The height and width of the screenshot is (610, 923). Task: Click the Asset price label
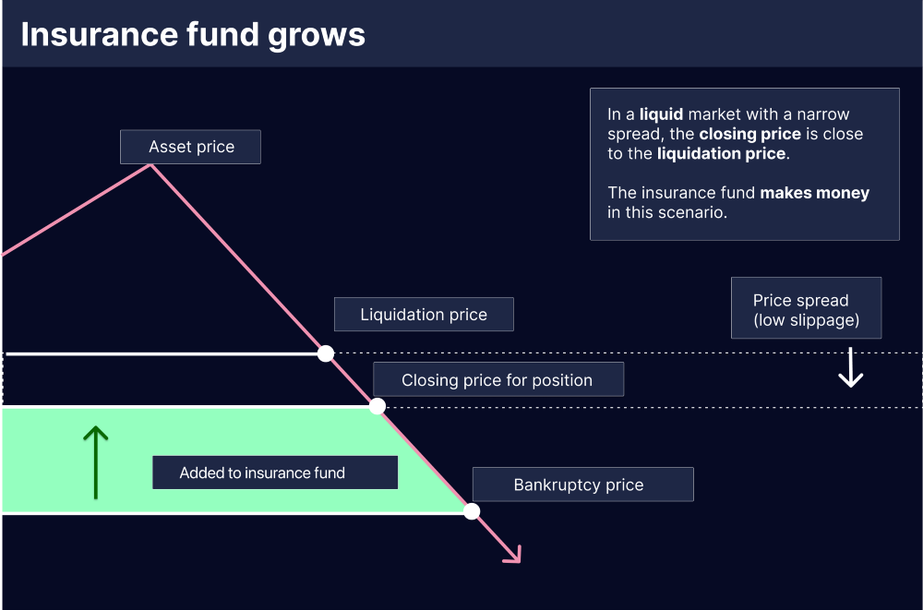tap(191, 147)
